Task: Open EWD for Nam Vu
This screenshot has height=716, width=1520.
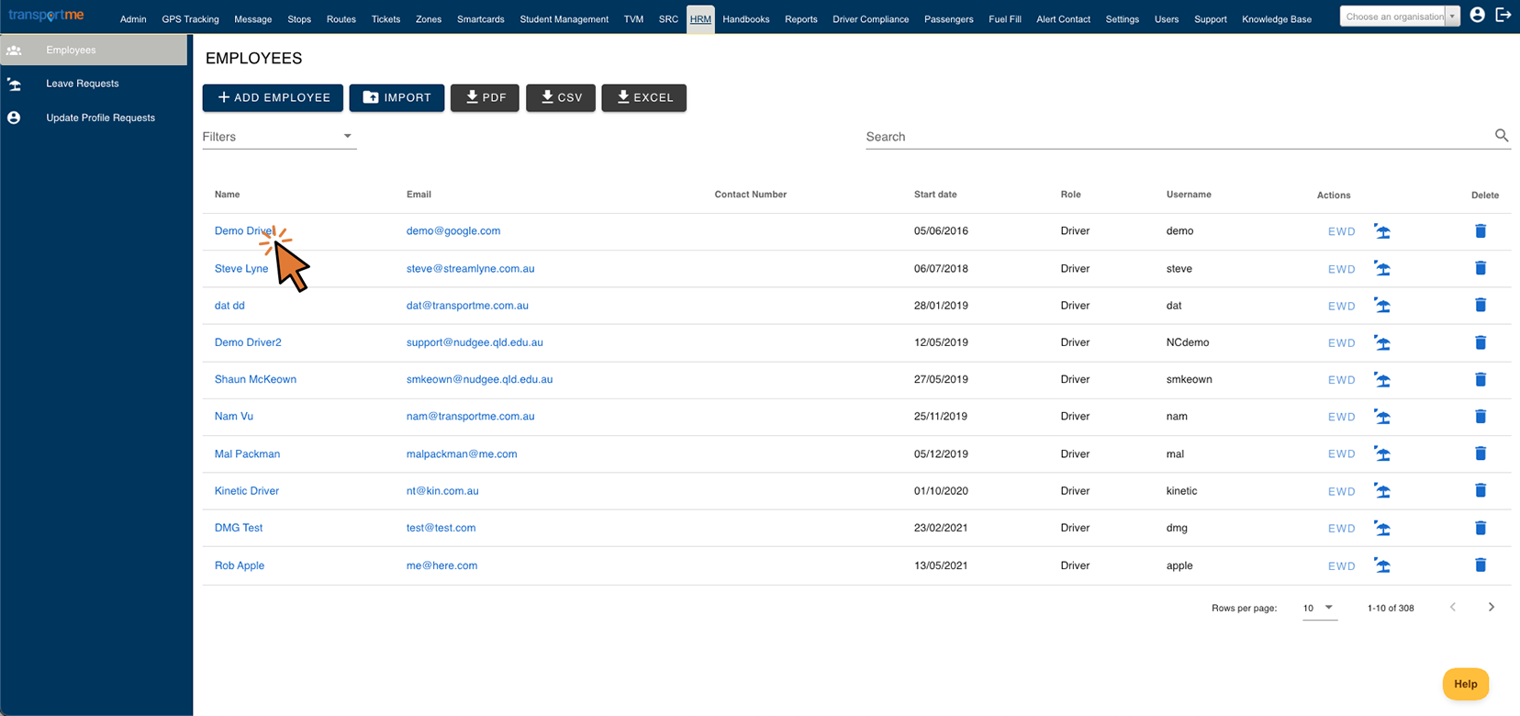Action: pos(1341,417)
